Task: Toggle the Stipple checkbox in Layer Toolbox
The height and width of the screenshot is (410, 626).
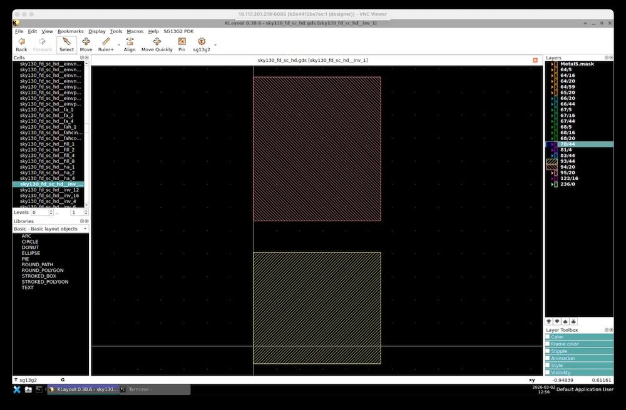Action: (548, 351)
